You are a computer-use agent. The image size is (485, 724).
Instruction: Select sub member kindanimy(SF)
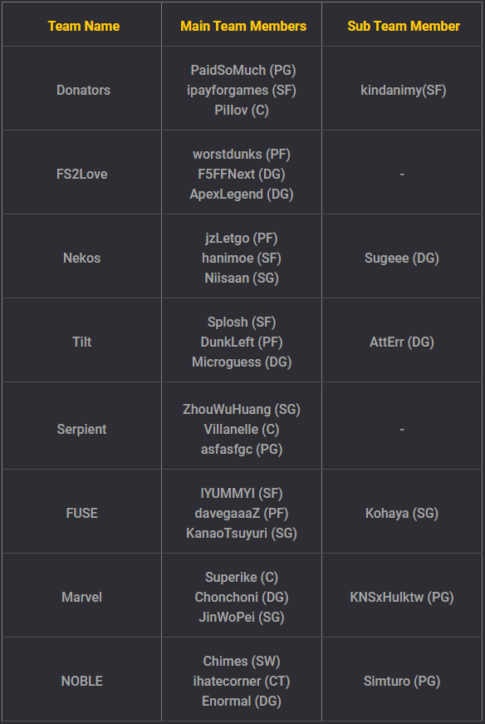coord(404,91)
